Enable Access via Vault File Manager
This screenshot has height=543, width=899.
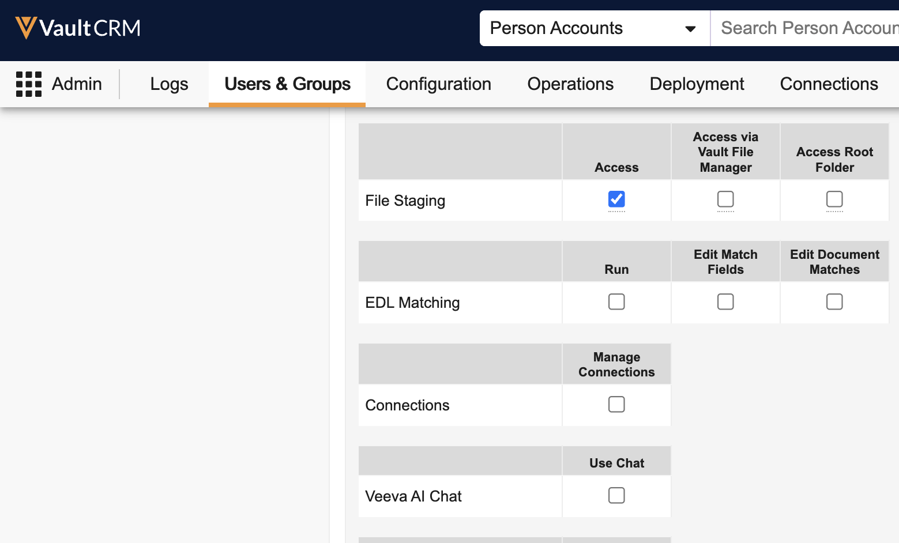(x=725, y=199)
